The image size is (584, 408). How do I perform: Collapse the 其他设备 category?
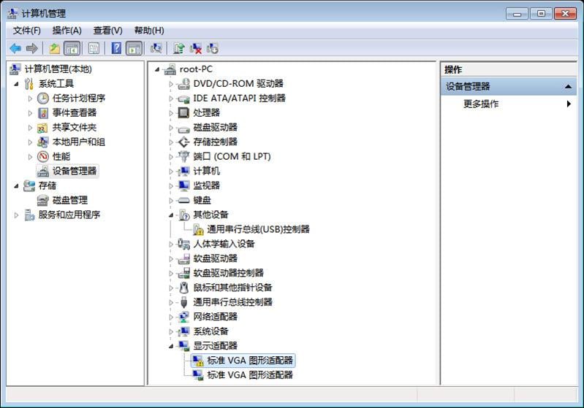171,215
